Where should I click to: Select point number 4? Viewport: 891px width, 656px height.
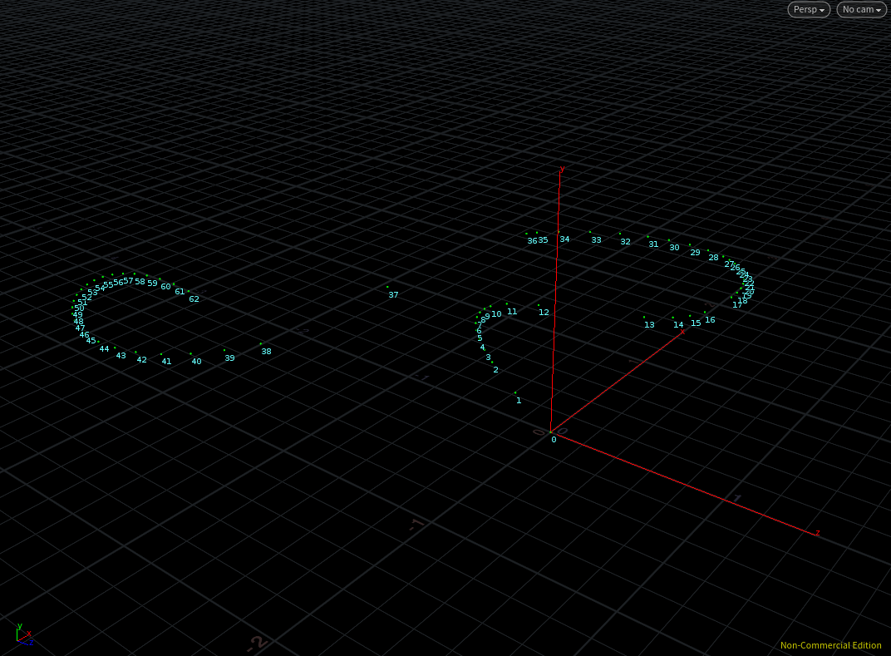(x=482, y=348)
